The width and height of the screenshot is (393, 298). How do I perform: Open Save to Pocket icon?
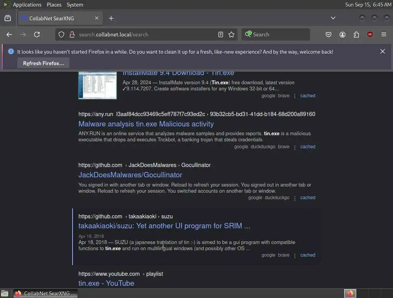pos(329,34)
